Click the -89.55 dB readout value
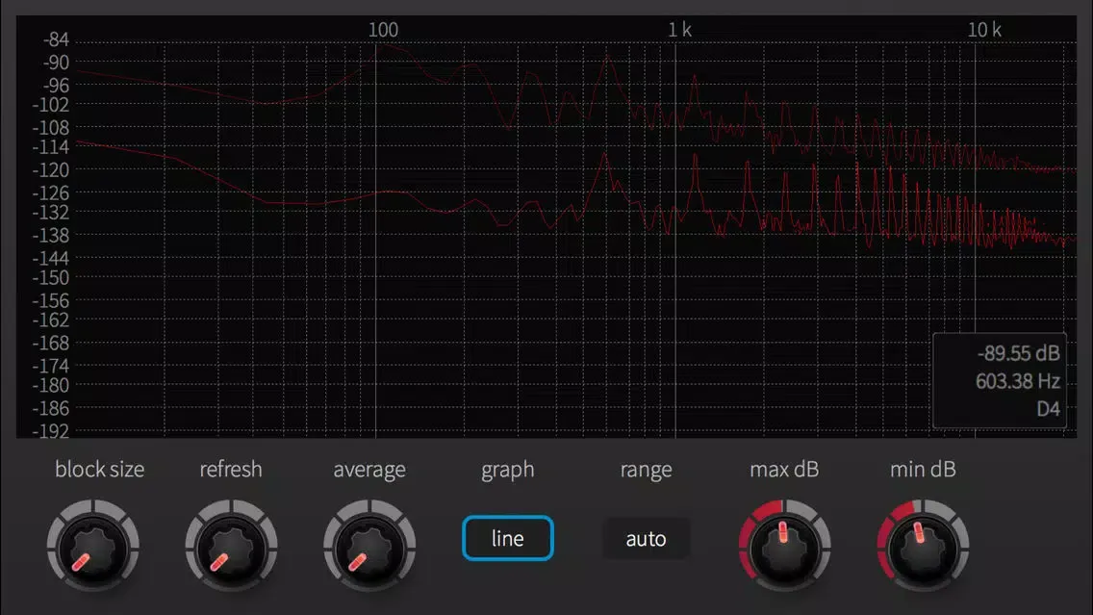Screen dimensions: 1093x615 (x=1018, y=353)
